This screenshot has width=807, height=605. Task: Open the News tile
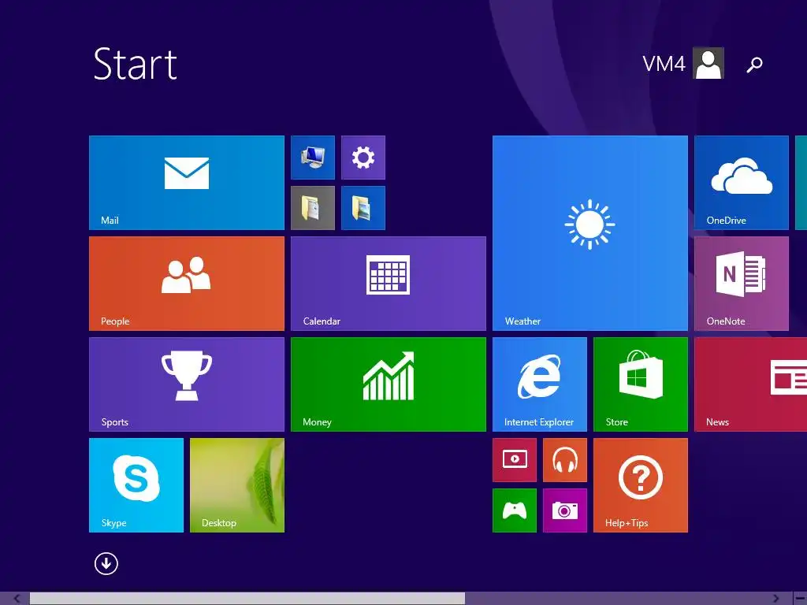coord(750,384)
